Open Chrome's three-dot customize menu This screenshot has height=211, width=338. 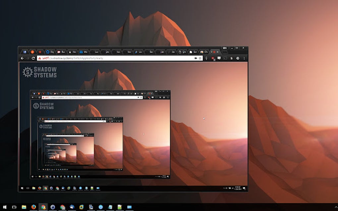[244, 58]
